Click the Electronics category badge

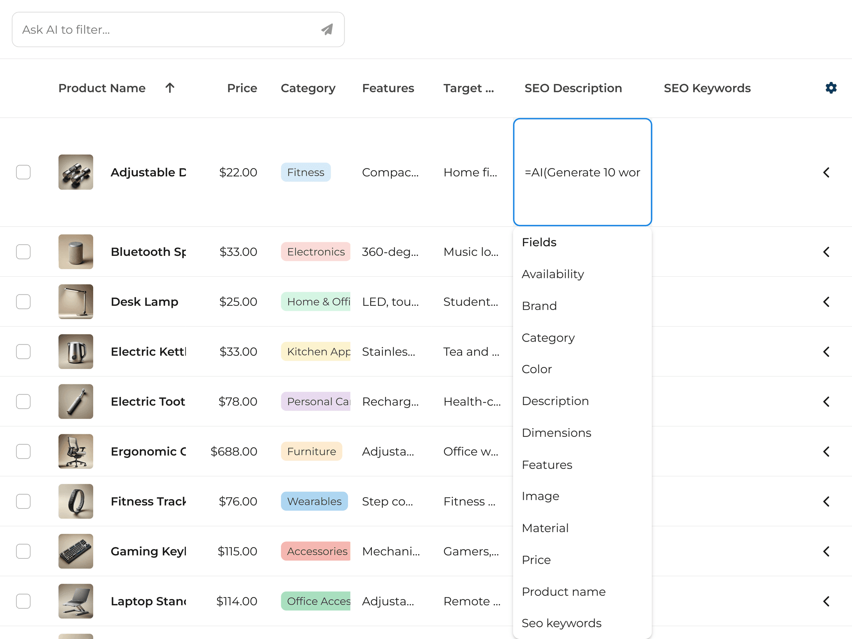tap(315, 252)
